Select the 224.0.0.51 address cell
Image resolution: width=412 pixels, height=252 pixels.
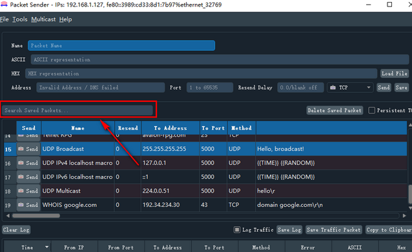(x=170, y=191)
